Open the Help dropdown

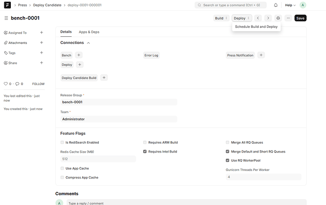pyautogui.click(x=290, y=5)
